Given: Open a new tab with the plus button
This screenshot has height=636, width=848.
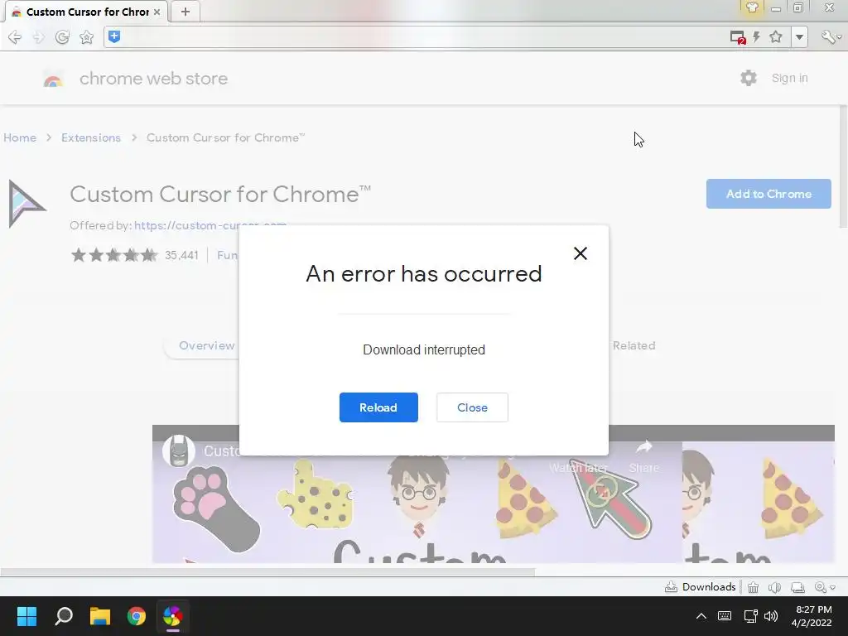Looking at the screenshot, I should point(185,12).
